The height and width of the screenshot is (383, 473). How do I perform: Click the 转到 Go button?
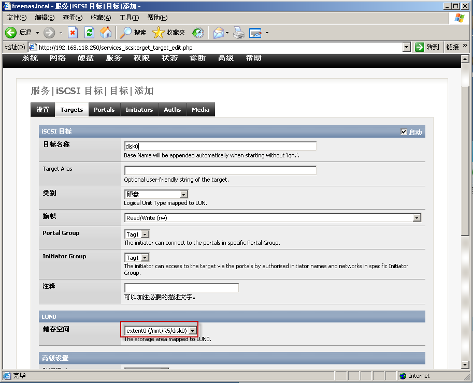point(427,47)
